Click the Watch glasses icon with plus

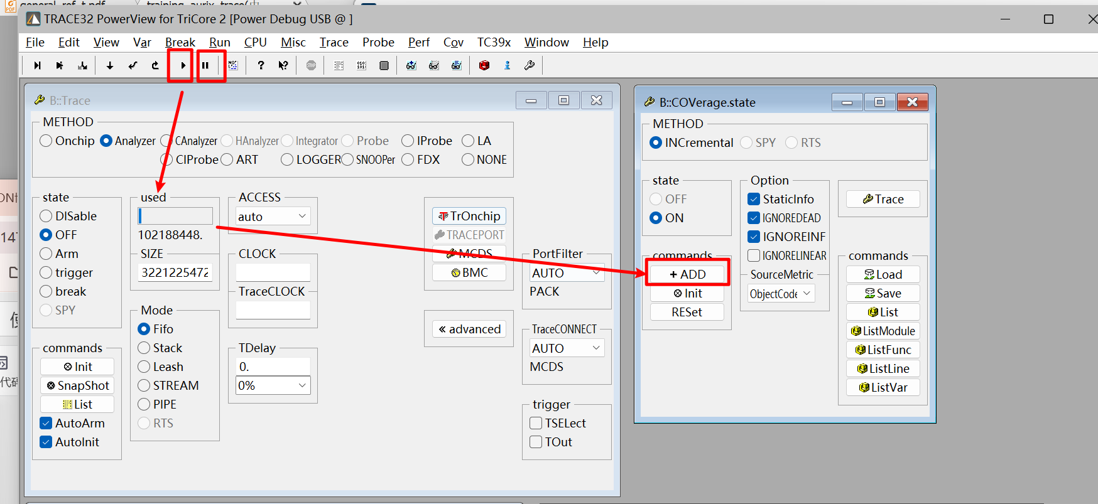[411, 65]
